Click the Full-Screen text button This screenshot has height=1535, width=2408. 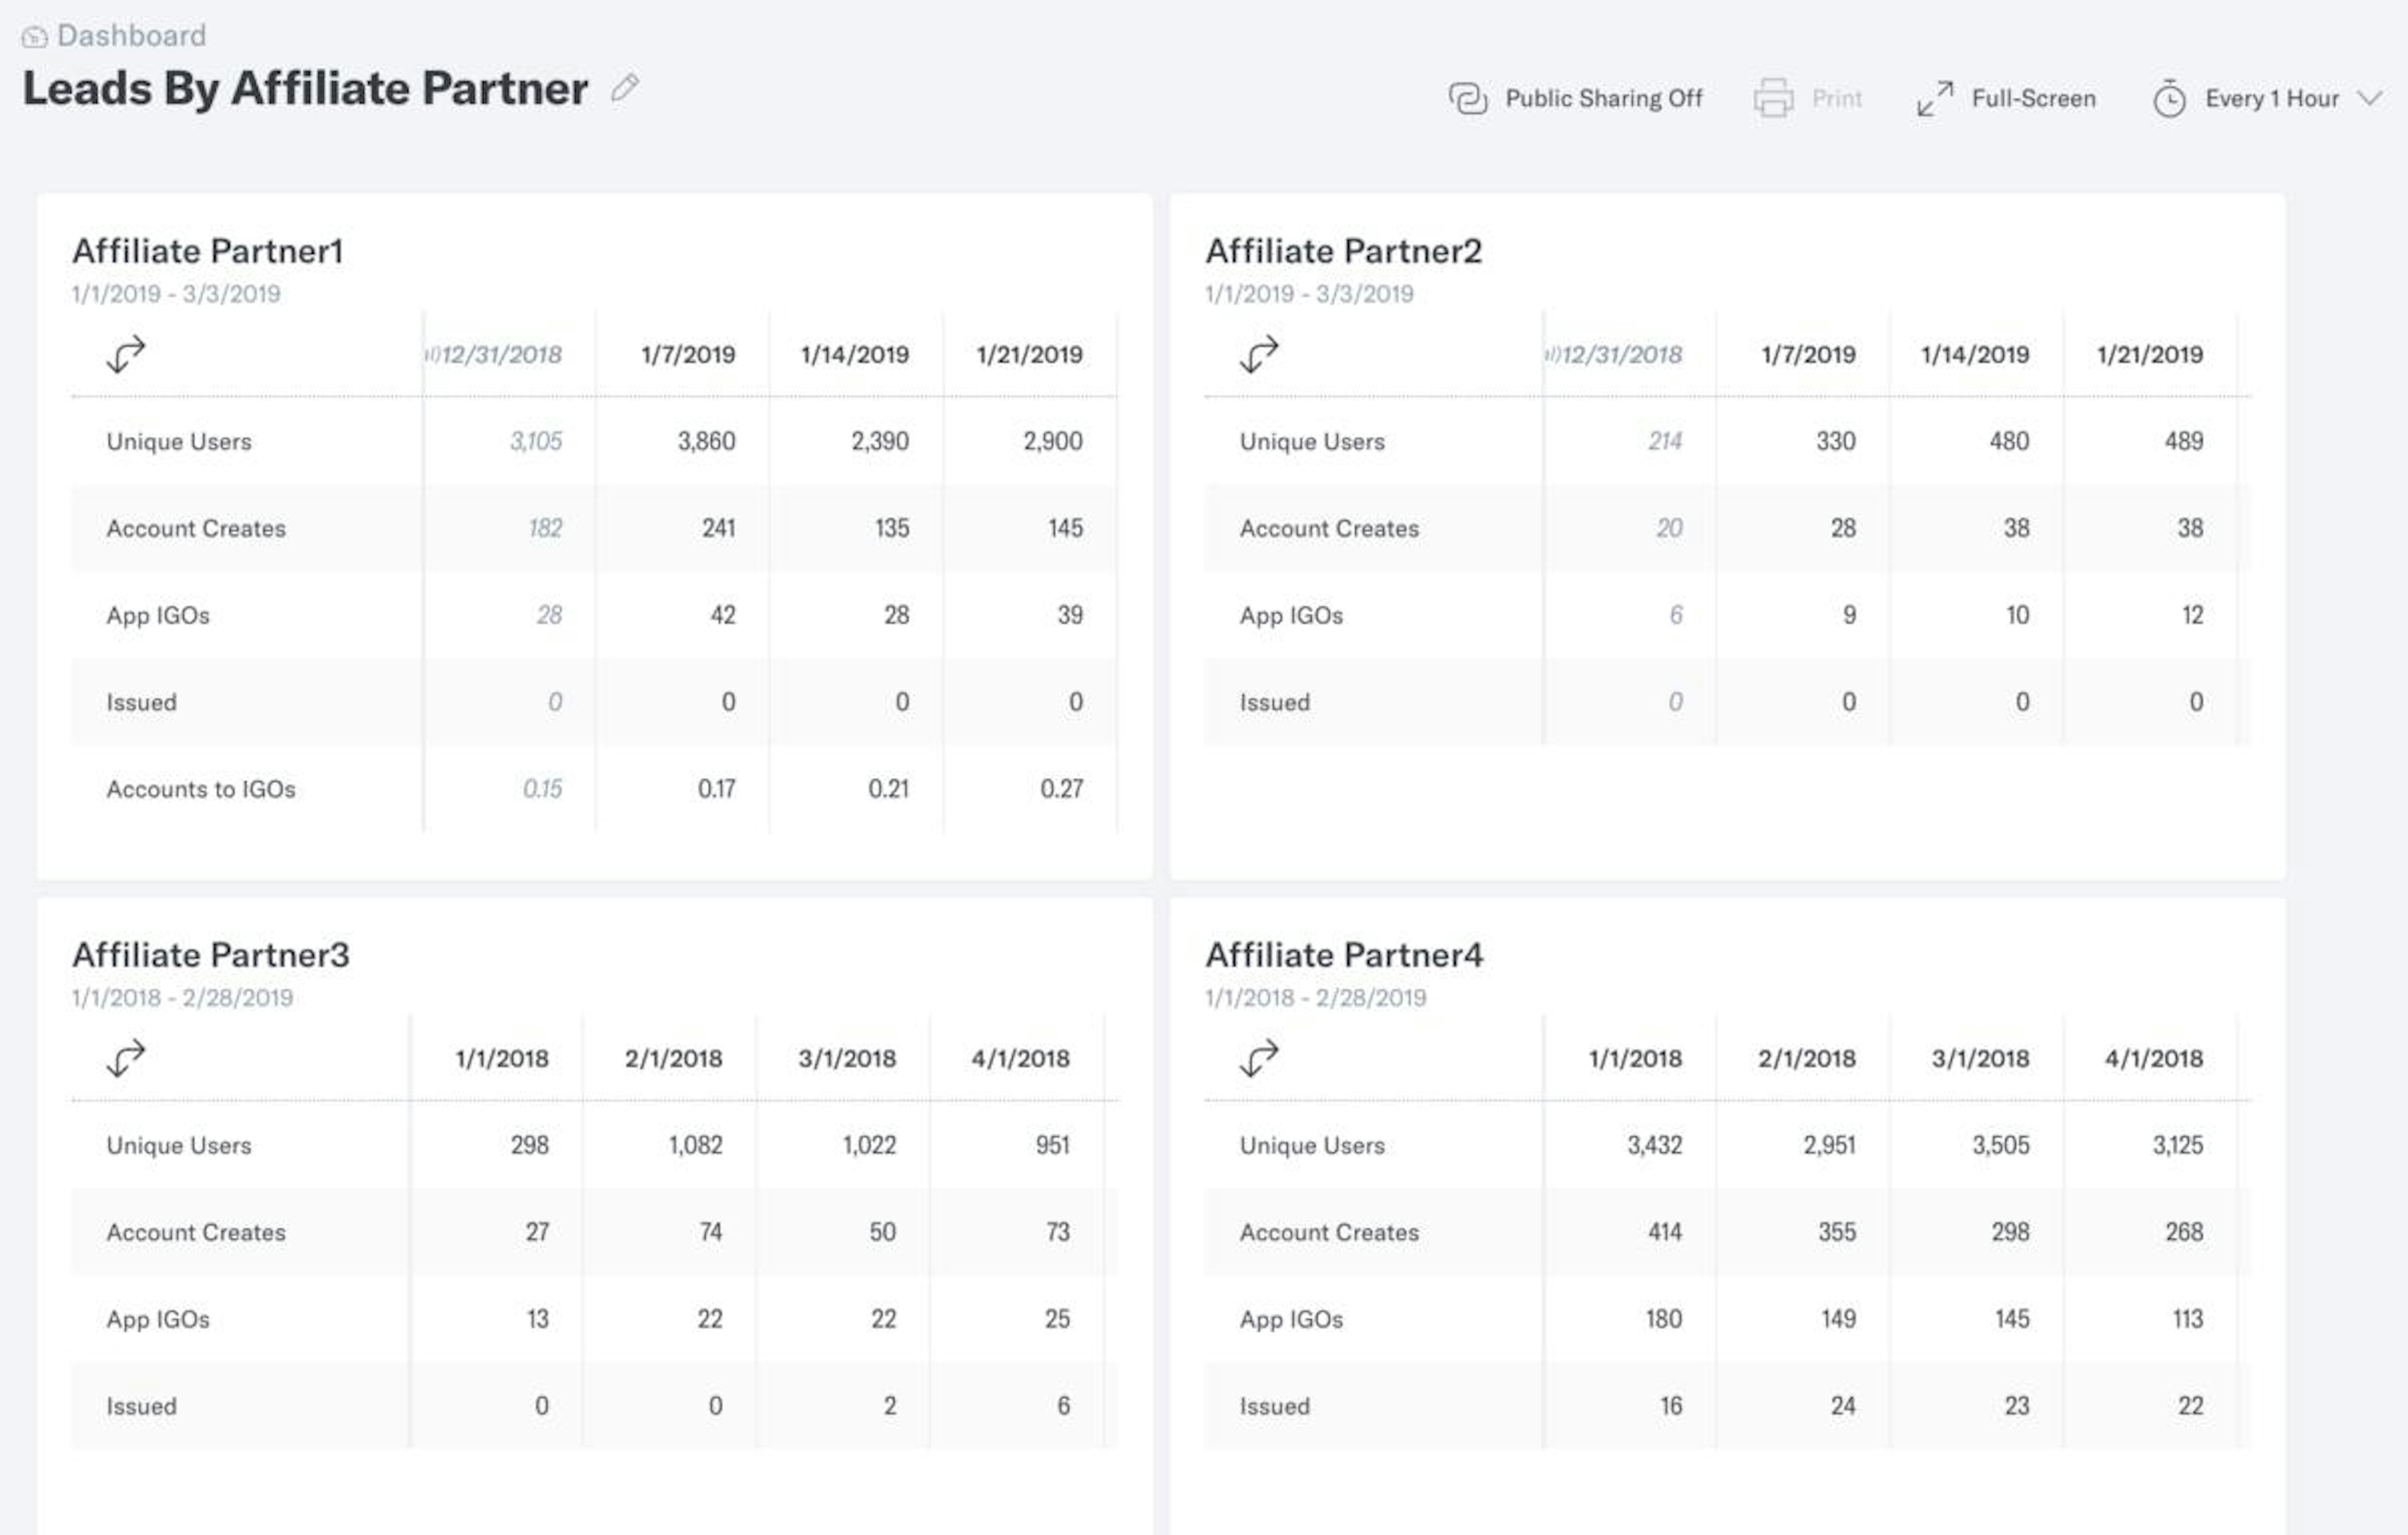coord(2033,98)
